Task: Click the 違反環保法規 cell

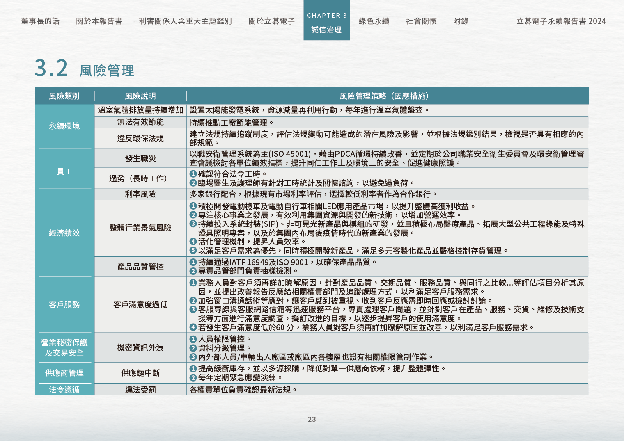Action: click(x=140, y=138)
